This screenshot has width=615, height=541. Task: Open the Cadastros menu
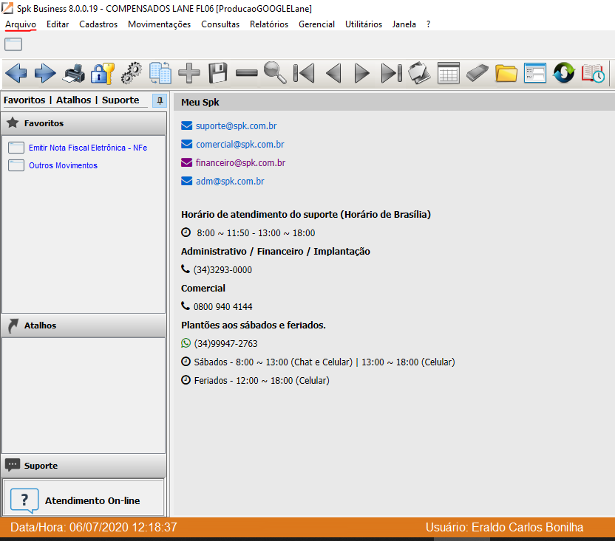[x=98, y=24]
